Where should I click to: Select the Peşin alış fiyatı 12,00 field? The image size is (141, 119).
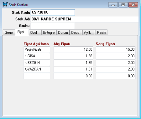(73, 49)
